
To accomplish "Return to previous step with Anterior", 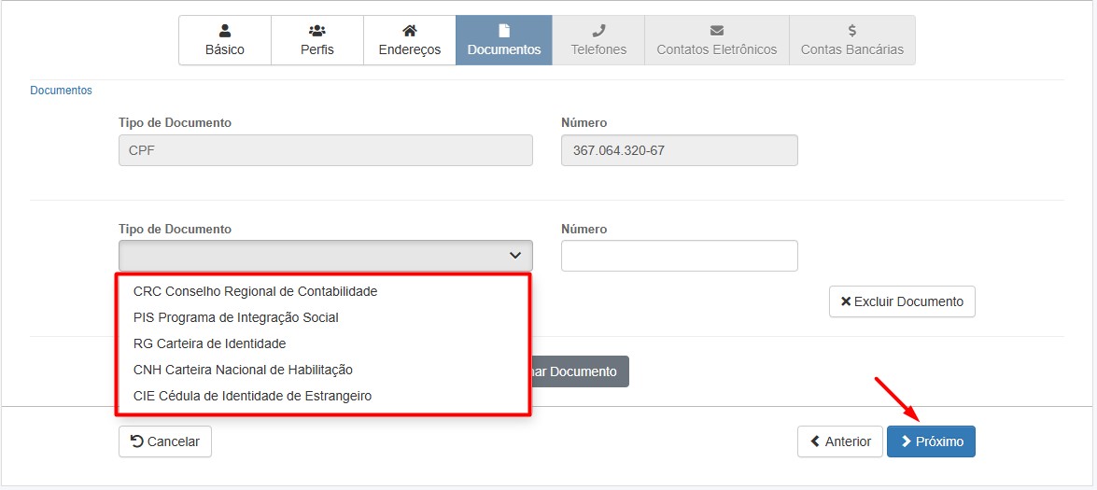I will [x=839, y=441].
